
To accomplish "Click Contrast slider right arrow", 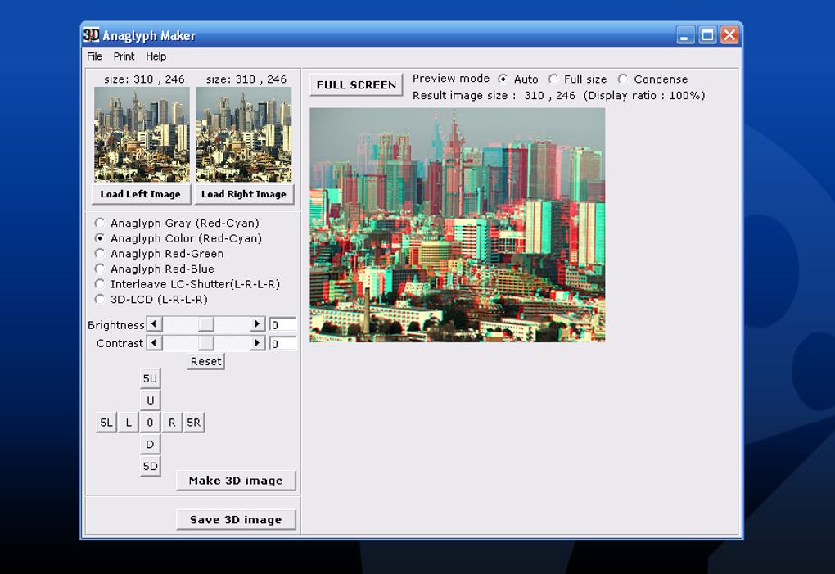I will (257, 343).
